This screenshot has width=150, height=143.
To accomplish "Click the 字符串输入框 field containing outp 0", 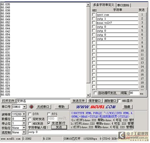I will [x=81, y=132].
